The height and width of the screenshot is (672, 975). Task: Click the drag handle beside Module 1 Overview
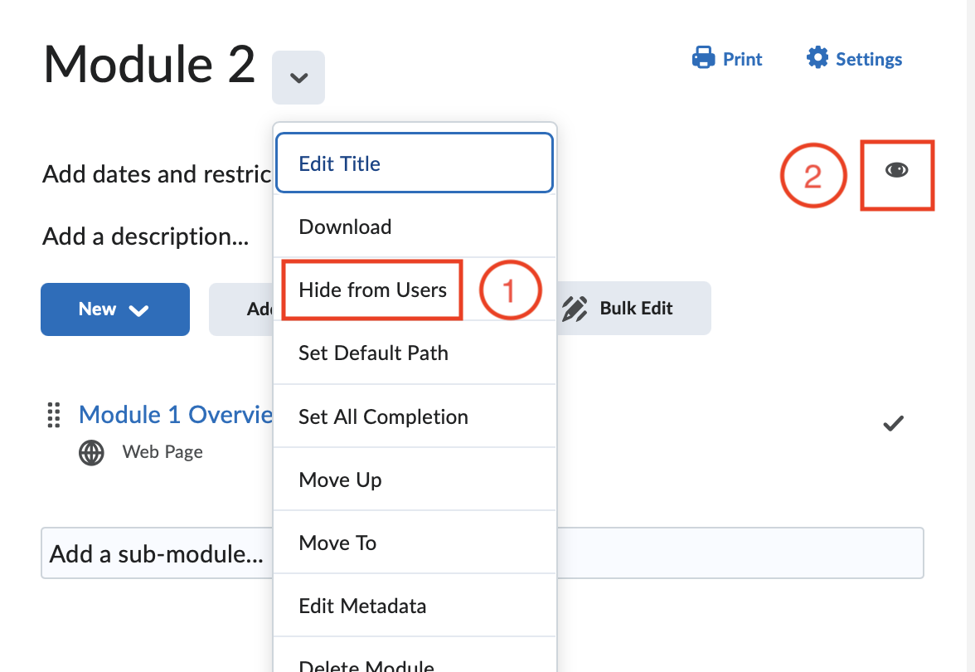coord(54,415)
